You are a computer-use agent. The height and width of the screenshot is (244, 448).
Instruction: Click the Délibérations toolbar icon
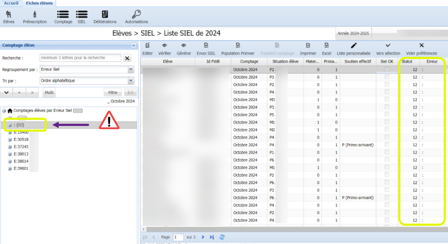[105, 14]
